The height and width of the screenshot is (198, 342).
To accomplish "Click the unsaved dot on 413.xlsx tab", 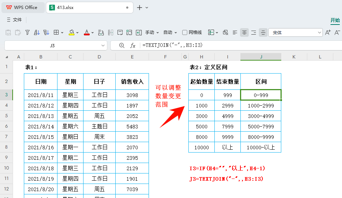I will pos(127,8).
